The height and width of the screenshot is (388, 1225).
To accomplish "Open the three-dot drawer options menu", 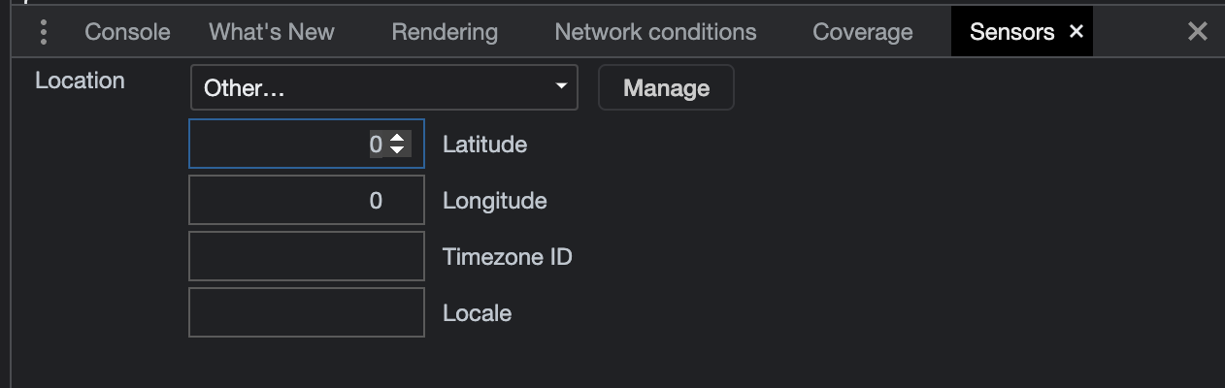I will pyautogui.click(x=43, y=32).
